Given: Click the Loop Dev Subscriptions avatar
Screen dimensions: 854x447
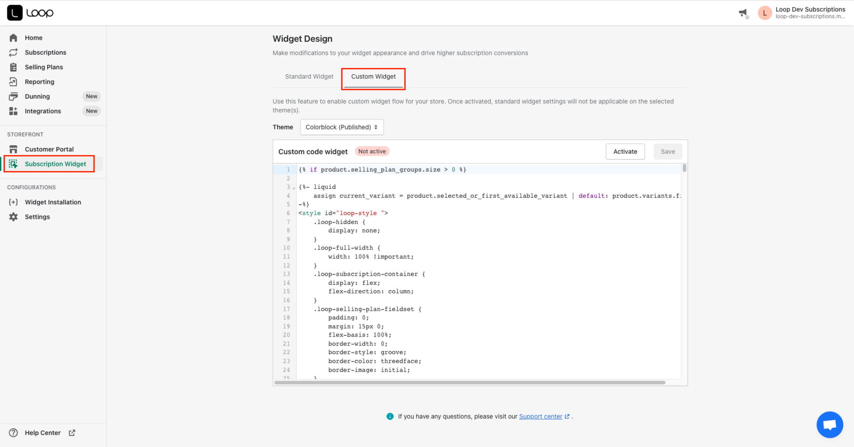Looking at the screenshot, I should click(x=764, y=13).
